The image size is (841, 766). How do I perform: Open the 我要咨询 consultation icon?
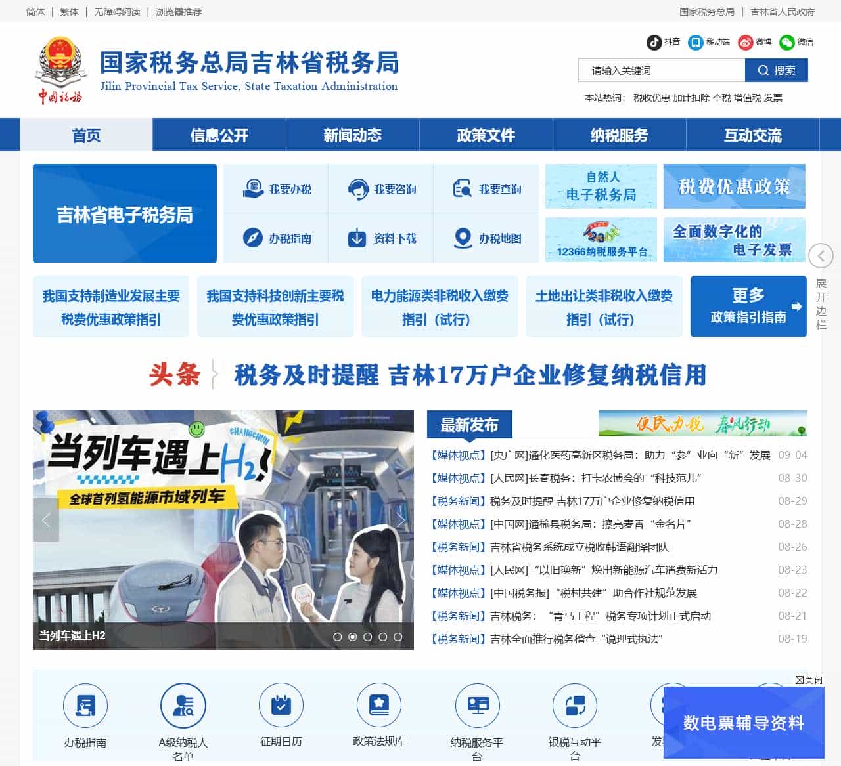click(x=381, y=188)
